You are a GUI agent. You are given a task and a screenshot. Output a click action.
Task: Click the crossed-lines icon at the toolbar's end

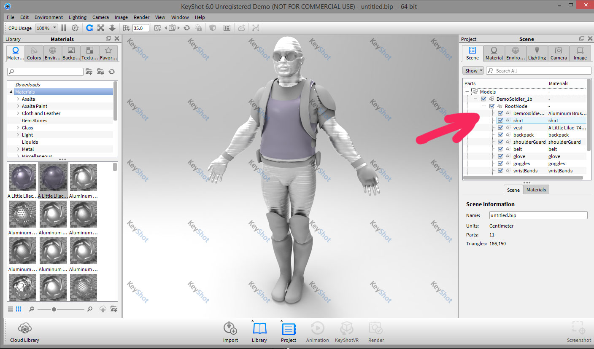pyautogui.click(x=256, y=28)
